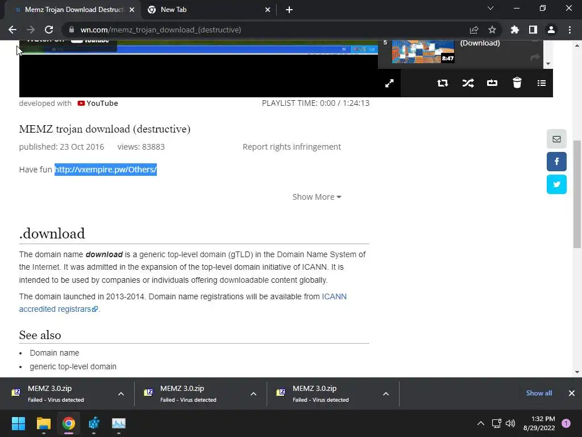This screenshot has height=437, width=582.
Task: Open playlist video 5 thumbnail
Action: point(423,52)
